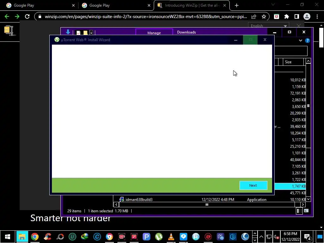The height and width of the screenshot is (243, 324).
Task: Switch Explorer to large icons view
Action: [x=306, y=211]
